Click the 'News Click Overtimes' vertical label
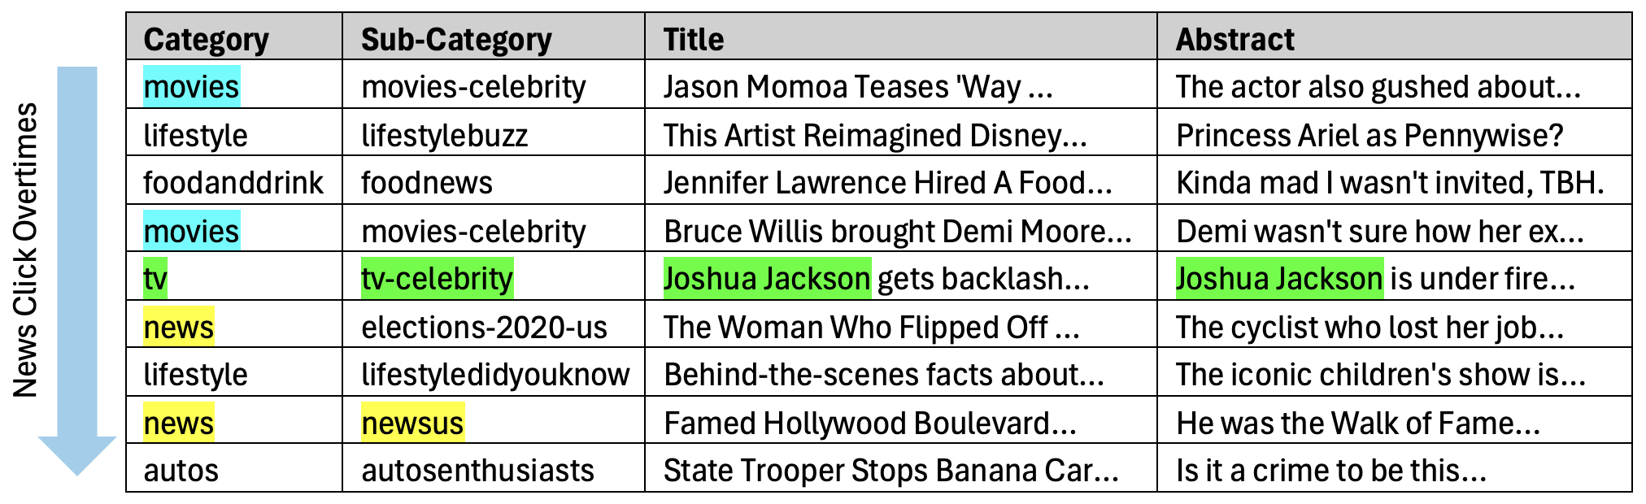Screen dimensions: 1646x504 pos(26,250)
